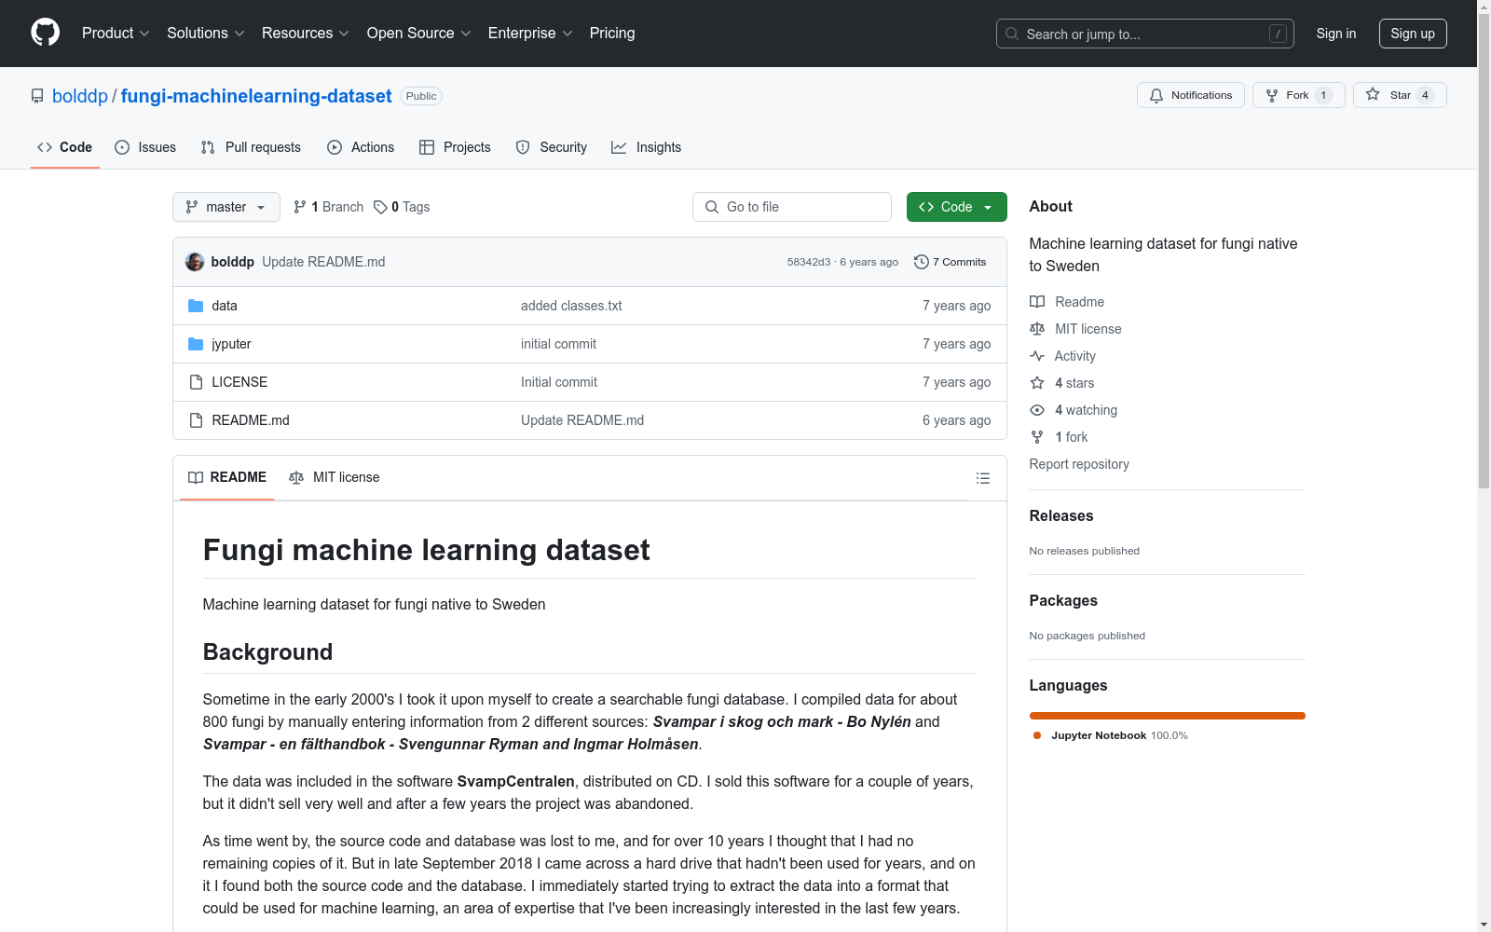Expand the Solutions menu
This screenshot has height=932, width=1491.
tap(206, 33)
